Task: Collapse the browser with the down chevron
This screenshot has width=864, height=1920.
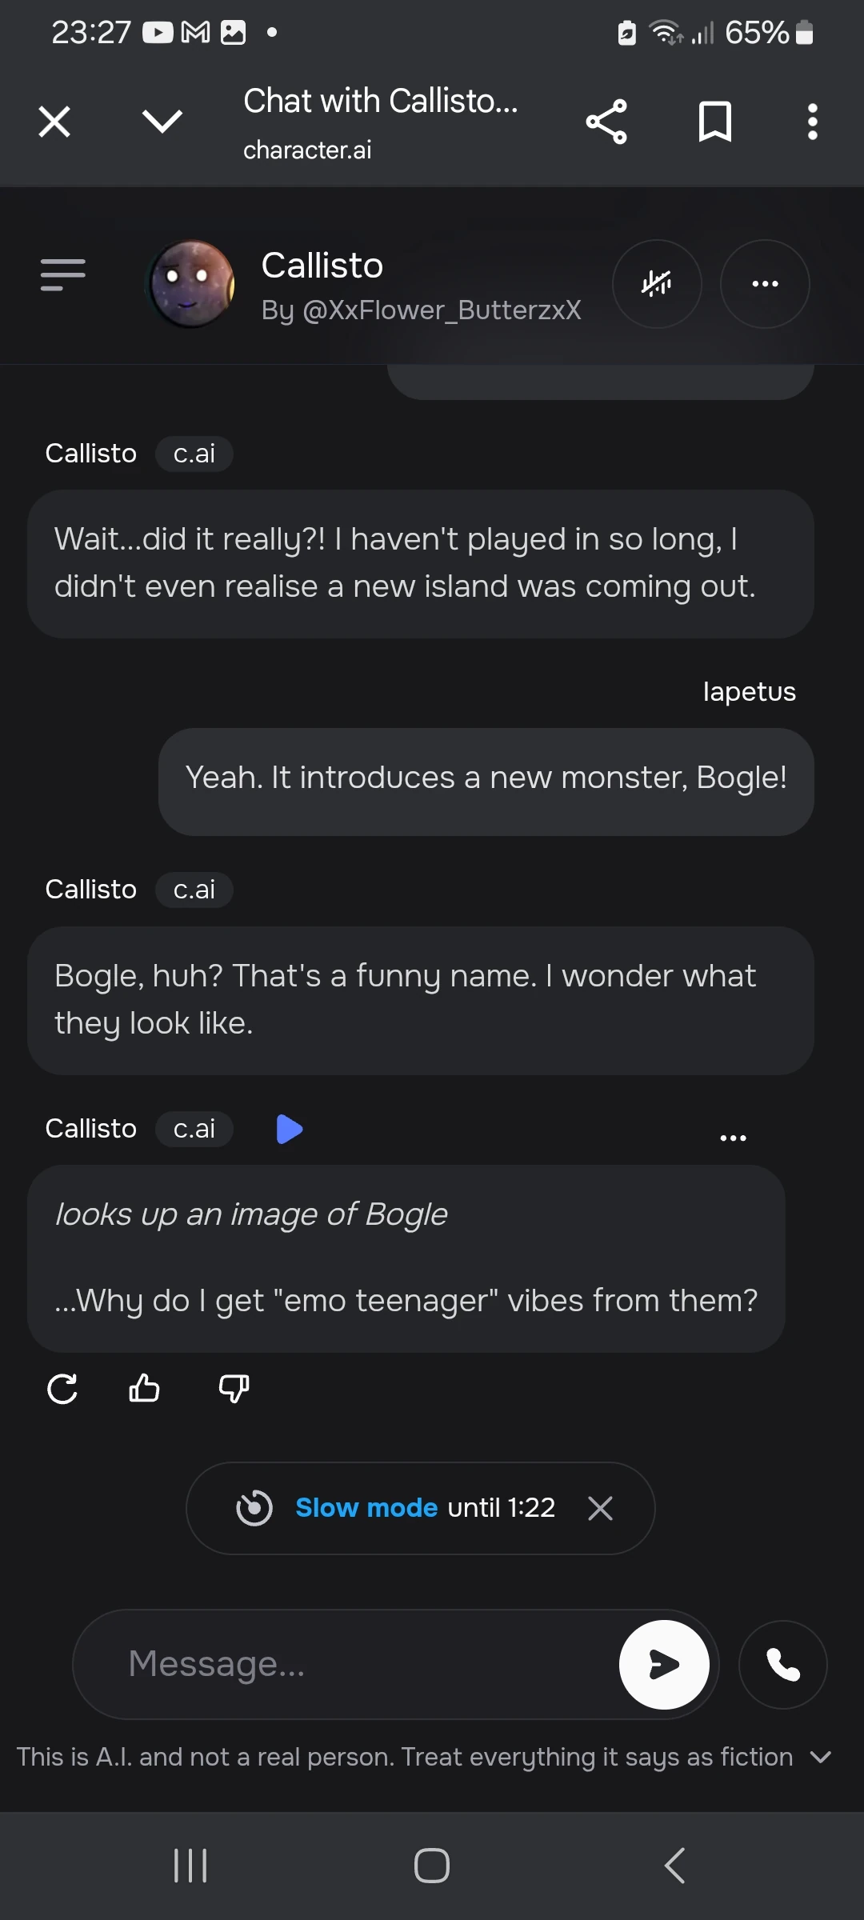Action: click(162, 122)
